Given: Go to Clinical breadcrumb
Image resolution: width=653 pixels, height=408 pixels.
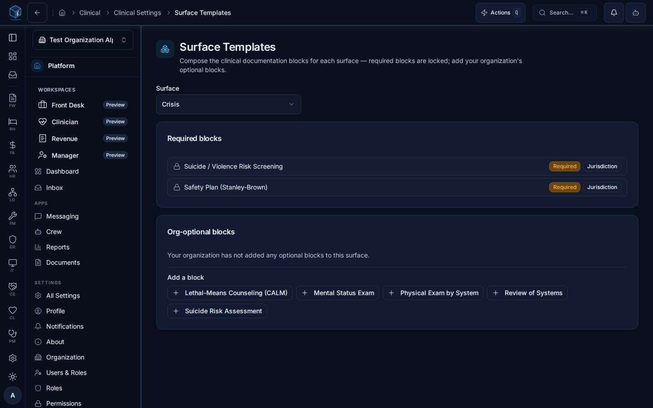Looking at the screenshot, I should tap(90, 13).
